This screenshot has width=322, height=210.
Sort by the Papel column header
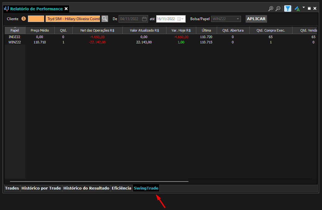tap(15, 30)
